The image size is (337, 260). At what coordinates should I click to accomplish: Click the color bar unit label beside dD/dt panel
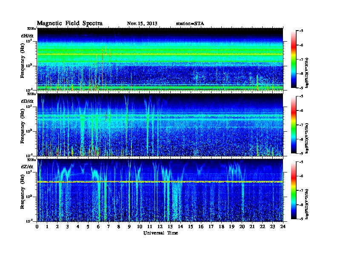tap(307, 138)
